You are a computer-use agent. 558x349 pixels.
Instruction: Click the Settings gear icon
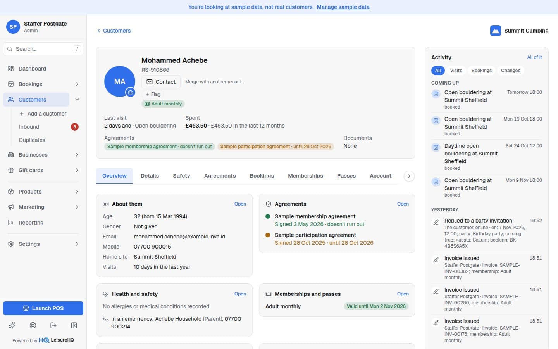pyautogui.click(x=11, y=244)
